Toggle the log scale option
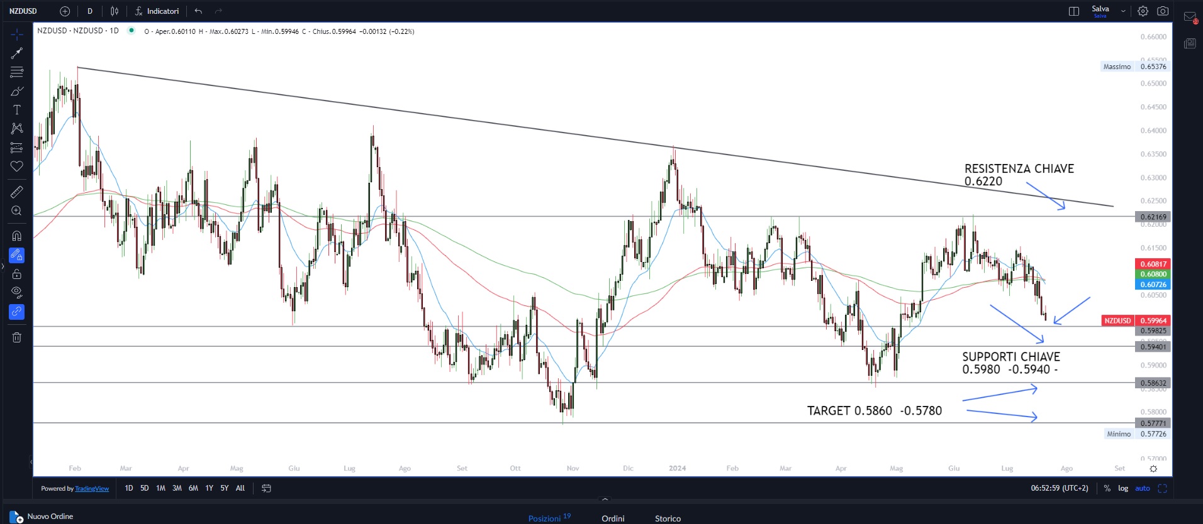The width and height of the screenshot is (1203, 524). point(1122,488)
